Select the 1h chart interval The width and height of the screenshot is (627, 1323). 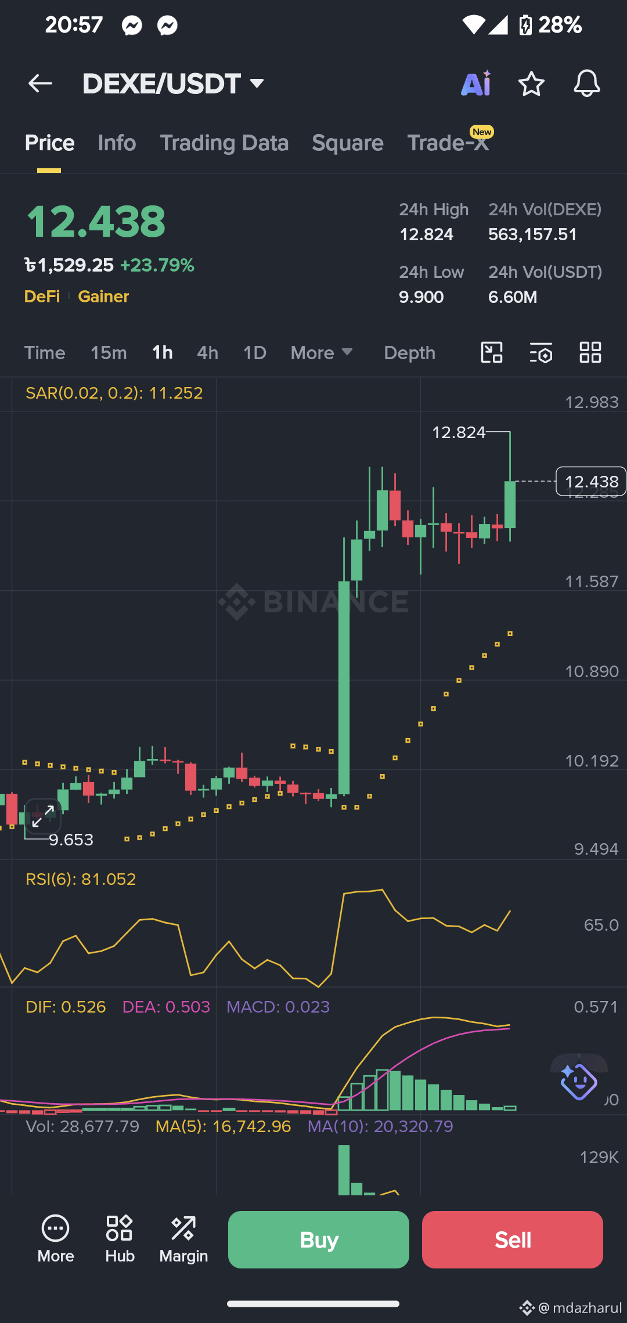click(163, 353)
